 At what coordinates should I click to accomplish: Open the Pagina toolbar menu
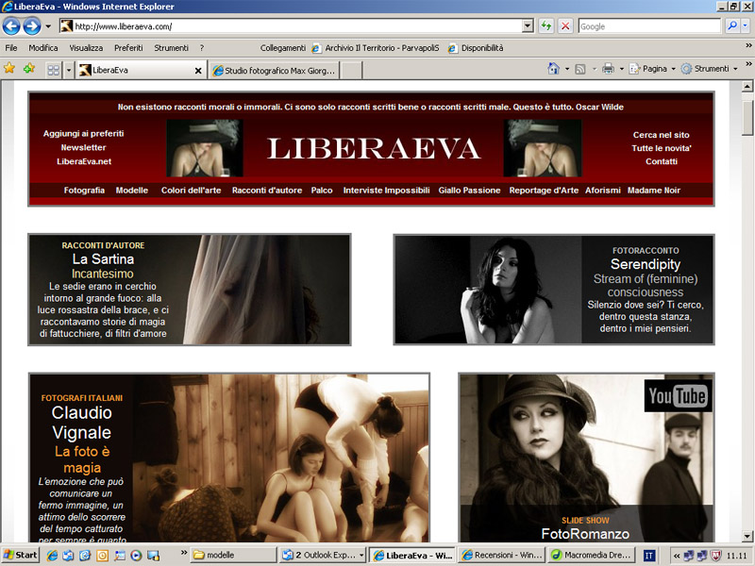click(x=652, y=69)
